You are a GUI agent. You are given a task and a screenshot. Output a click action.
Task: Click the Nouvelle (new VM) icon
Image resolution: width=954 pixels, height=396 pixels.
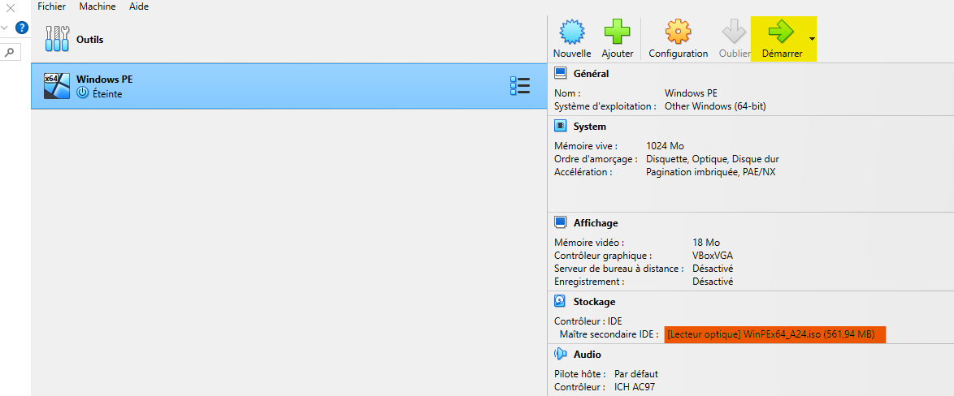pyautogui.click(x=572, y=32)
